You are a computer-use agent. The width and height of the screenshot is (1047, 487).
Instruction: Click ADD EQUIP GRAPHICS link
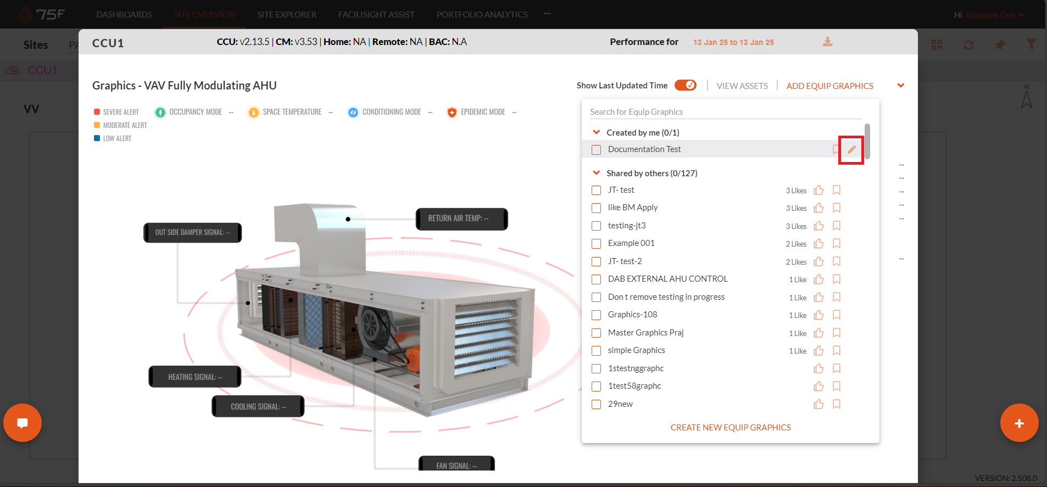[829, 86]
